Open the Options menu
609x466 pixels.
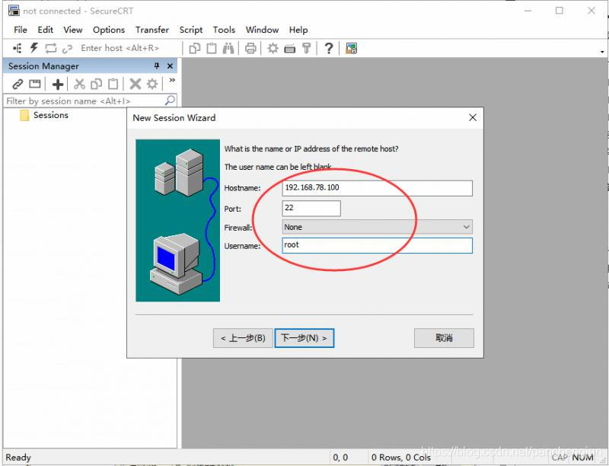click(109, 30)
